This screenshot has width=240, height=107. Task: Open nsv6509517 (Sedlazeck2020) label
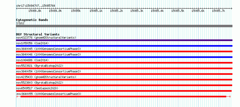37,88
